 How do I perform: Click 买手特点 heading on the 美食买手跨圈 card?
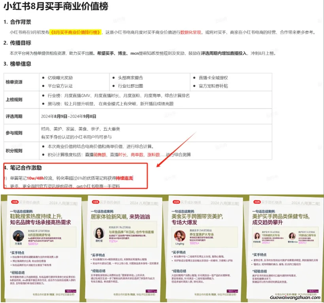(179, 252)
